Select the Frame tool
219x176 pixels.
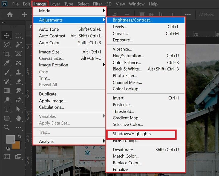pyautogui.click(x=18, y=54)
